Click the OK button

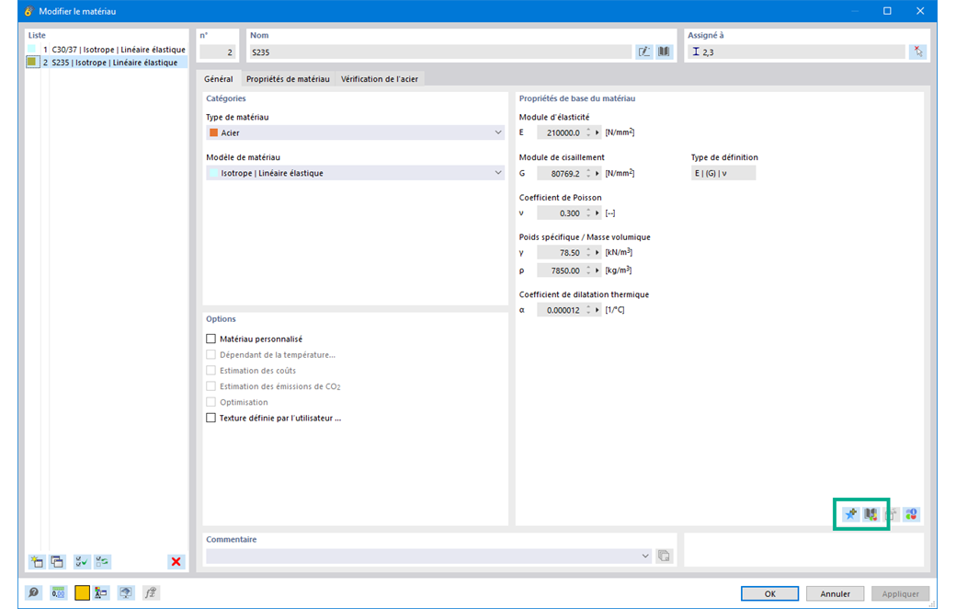(770, 593)
